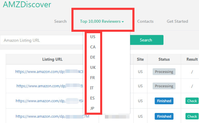Viewport: 199px width, 123px height.
Task: Click US site cell in first row
Action: pos(140,72)
